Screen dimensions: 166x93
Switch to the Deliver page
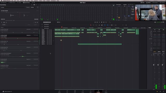pyautogui.click(x=106, y=91)
